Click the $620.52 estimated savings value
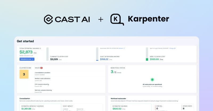 pos(117,109)
